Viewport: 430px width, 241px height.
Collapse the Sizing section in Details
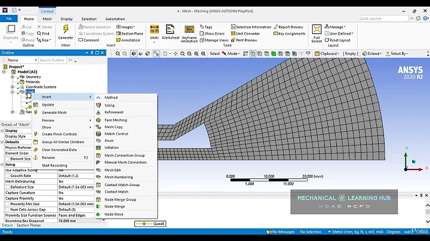pos(2,165)
